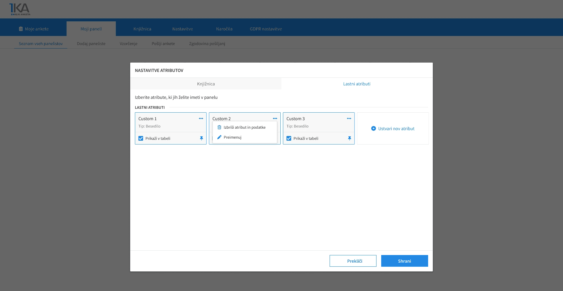Screen dimensions: 563x291
Task: Click the Custom 2 attribute title
Action: pyautogui.click(x=221, y=118)
